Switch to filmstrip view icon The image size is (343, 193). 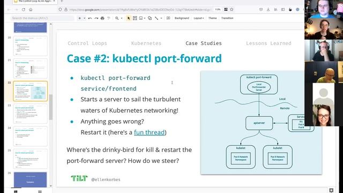tap(16, 192)
